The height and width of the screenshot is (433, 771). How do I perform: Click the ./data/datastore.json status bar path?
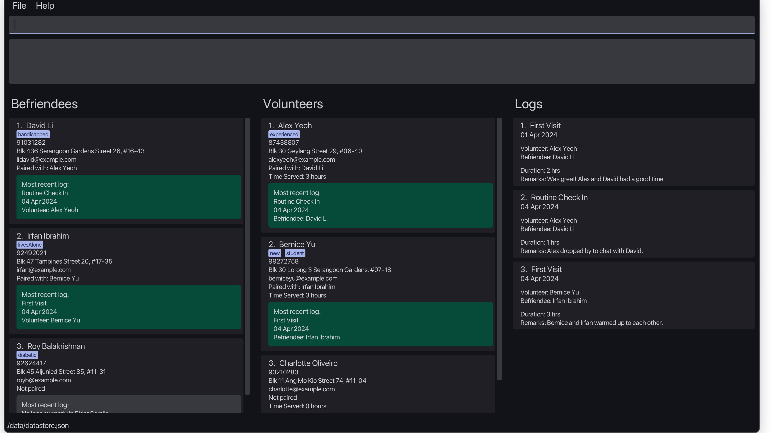(38, 426)
